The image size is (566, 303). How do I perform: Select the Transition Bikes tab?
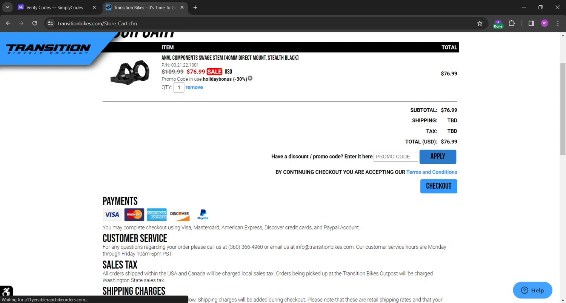point(145,8)
